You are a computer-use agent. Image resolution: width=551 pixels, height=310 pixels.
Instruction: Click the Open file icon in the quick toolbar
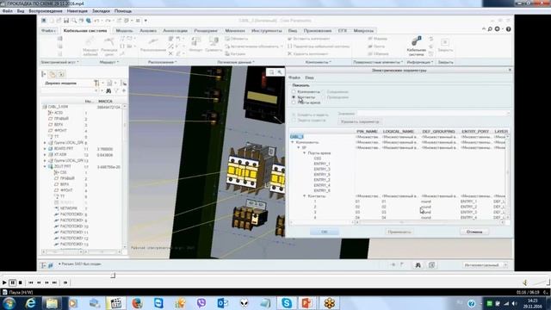(59, 21)
